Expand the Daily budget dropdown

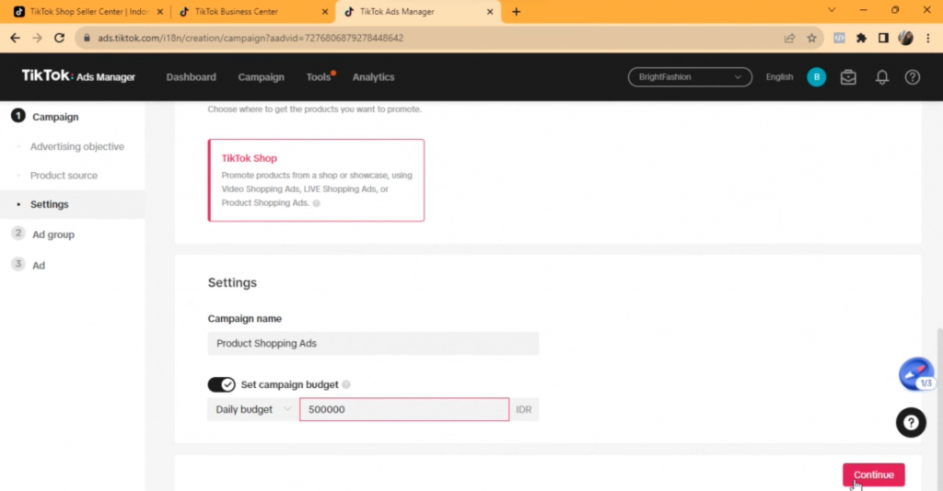[252, 409]
